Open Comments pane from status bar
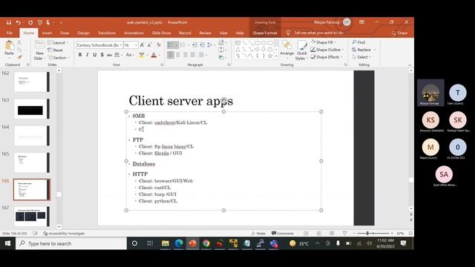475x267 pixels. (x=283, y=234)
